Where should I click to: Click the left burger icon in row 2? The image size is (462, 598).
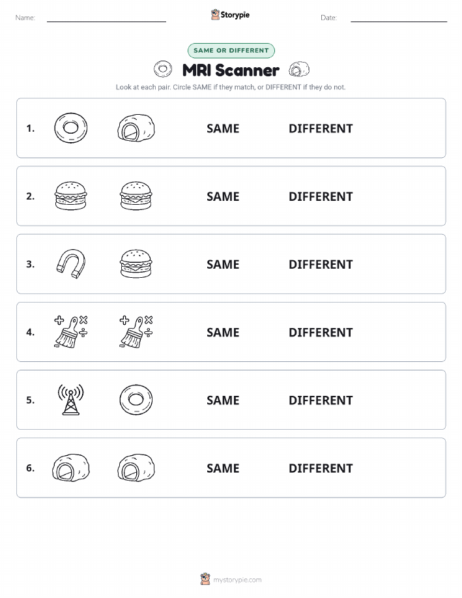pyautogui.click(x=71, y=196)
